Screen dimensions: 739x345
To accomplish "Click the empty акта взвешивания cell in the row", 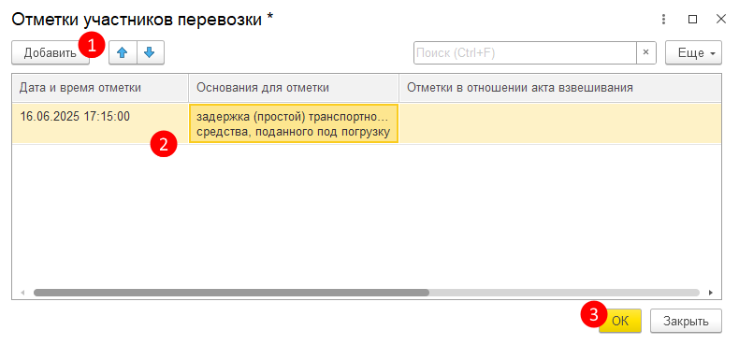I will click(560, 123).
